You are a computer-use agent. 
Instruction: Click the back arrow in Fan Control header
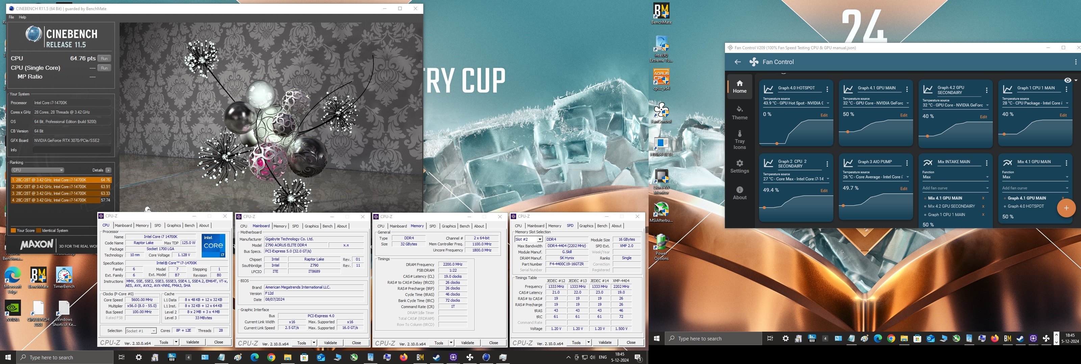(737, 62)
